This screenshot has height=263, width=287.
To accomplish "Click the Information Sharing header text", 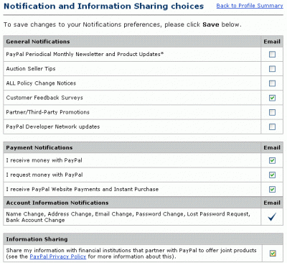I will [x=37, y=239].
